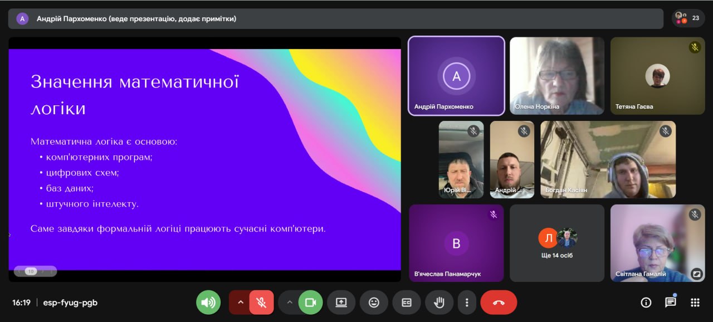This screenshot has width=713, height=322.
Task: Toggle closed captions with CC button
Action: click(407, 303)
